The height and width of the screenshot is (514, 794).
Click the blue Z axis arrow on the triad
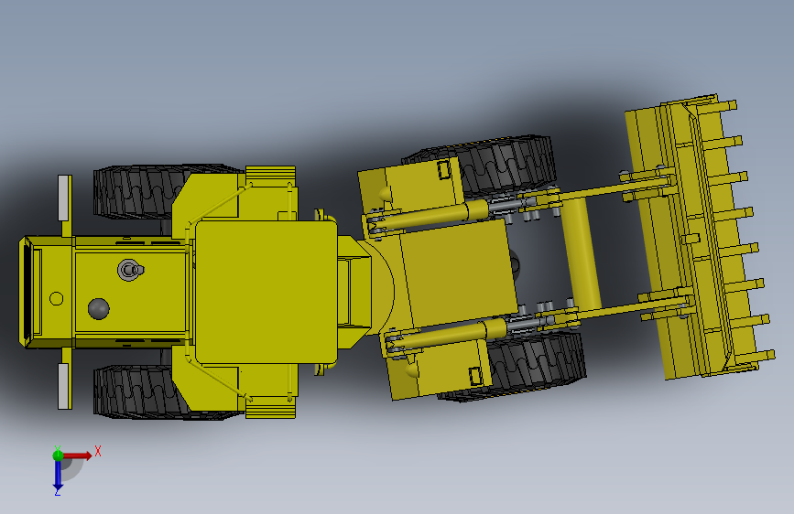58,476
